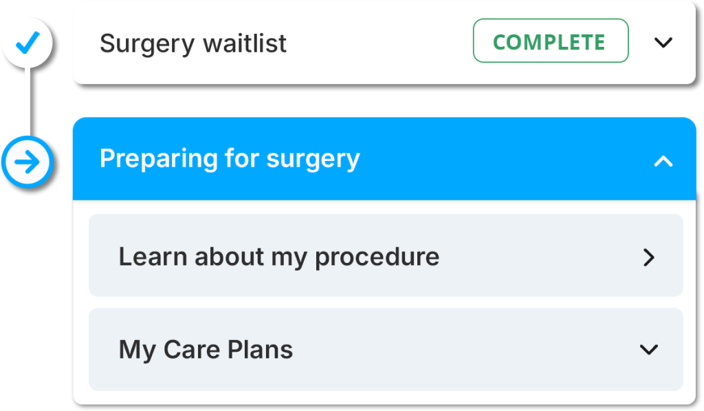This screenshot has height=411, width=704.
Task: Select the chevron icon on the My Care Plans row
Action: 649,350
